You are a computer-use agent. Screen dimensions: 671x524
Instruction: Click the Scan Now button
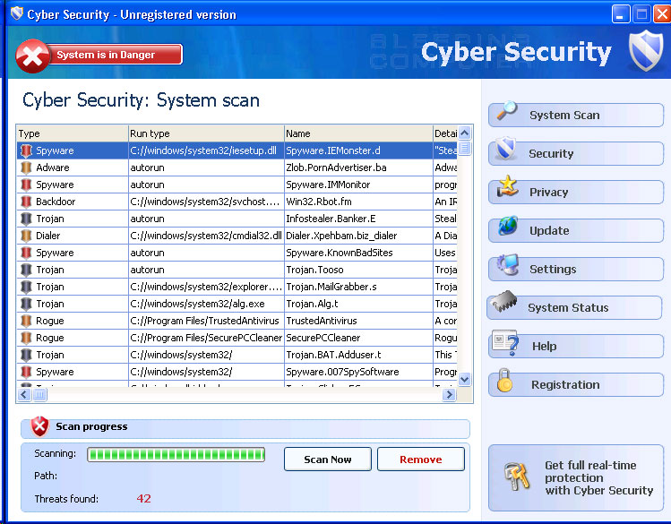(328, 460)
